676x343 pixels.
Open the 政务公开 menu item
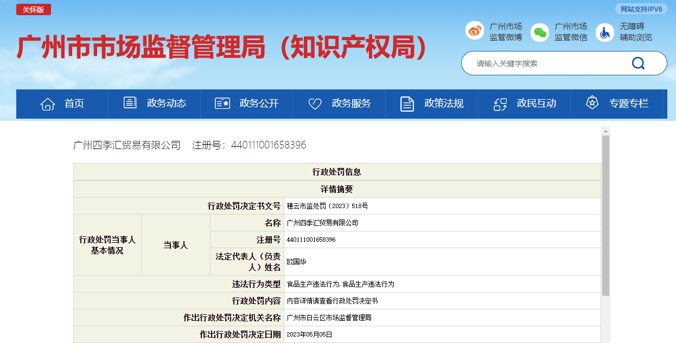coord(247,103)
